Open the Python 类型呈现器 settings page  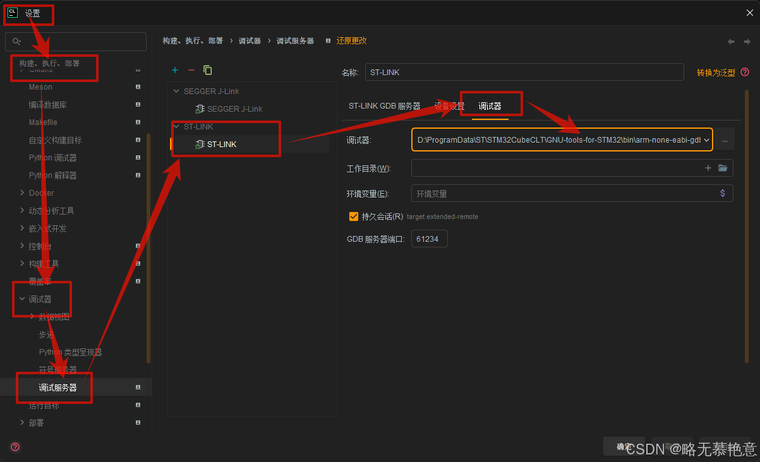[70, 352]
